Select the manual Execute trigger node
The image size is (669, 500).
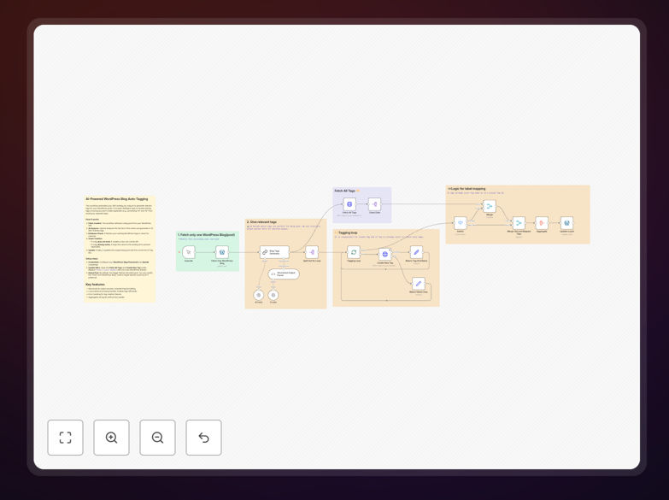189,252
